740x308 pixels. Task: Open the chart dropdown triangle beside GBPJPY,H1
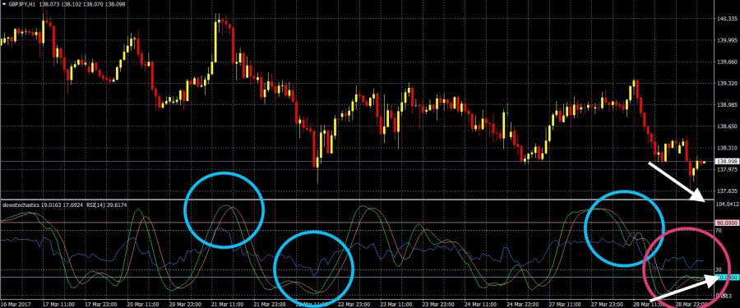point(4,3)
